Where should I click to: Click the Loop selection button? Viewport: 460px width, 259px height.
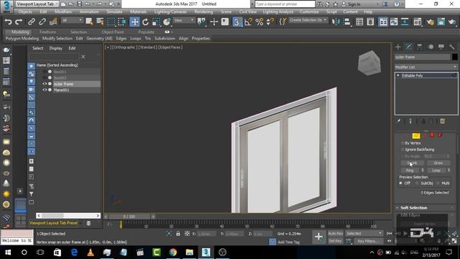coord(436,171)
